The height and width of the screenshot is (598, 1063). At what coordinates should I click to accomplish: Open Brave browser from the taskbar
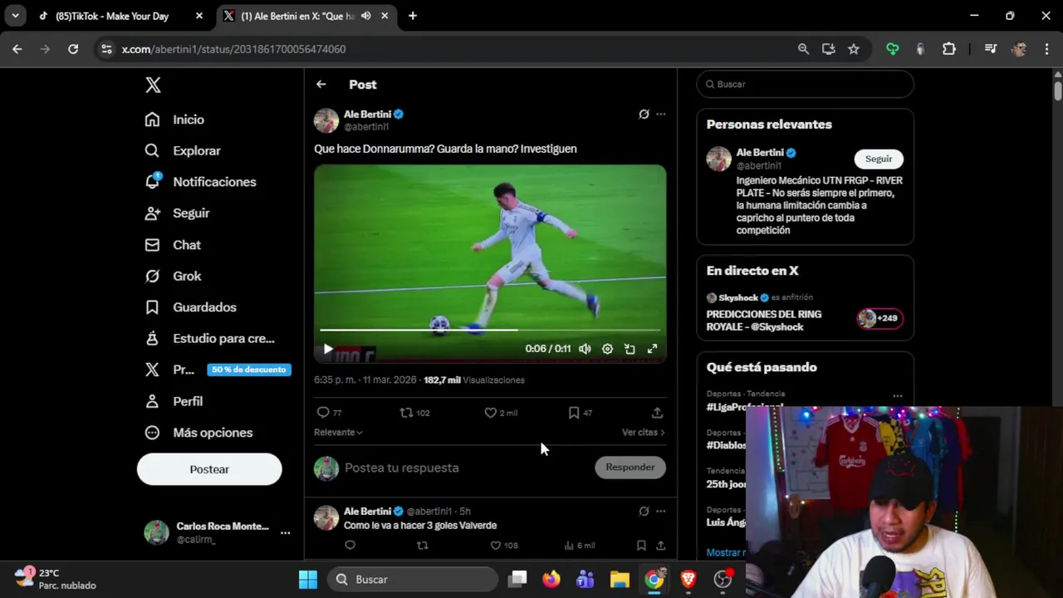688,580
